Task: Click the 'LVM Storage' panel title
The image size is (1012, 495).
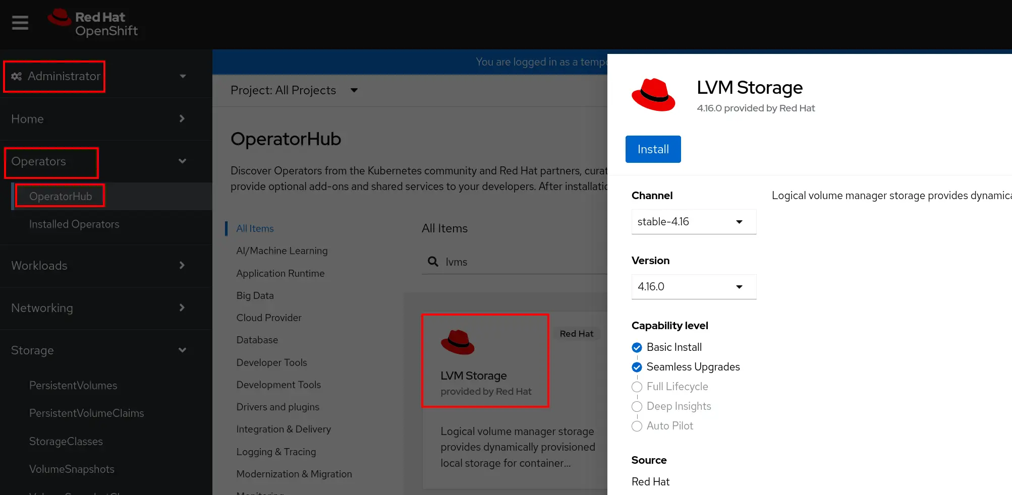Action: [749, 87]
